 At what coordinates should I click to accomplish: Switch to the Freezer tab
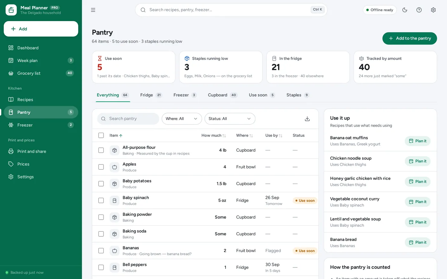pyautogui.click(x=185, y=95)
